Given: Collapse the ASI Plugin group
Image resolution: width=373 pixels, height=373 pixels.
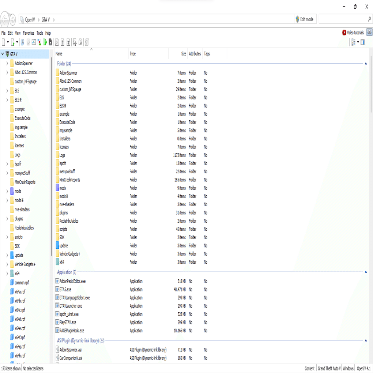Looking at the screenshot, I should [x=366, y=340].
